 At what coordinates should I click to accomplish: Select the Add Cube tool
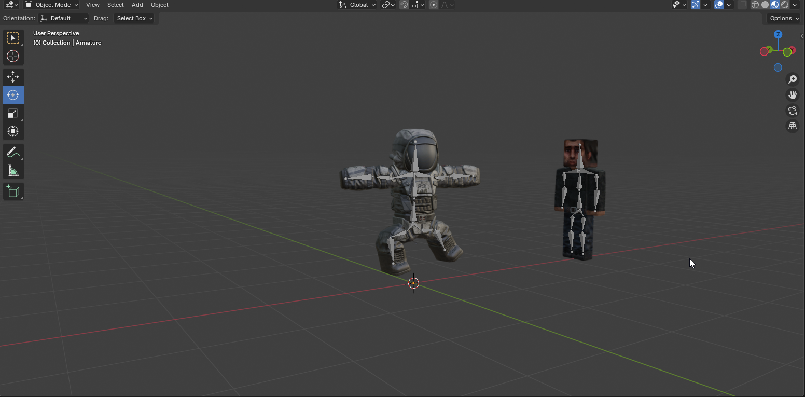[x=13, y=191]
